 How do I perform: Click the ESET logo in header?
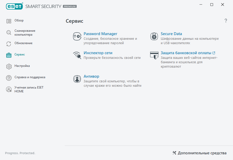(x=14, y=6)
